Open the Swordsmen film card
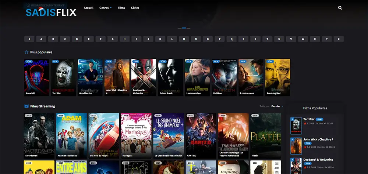368x174 pixels. click(39, 136)
